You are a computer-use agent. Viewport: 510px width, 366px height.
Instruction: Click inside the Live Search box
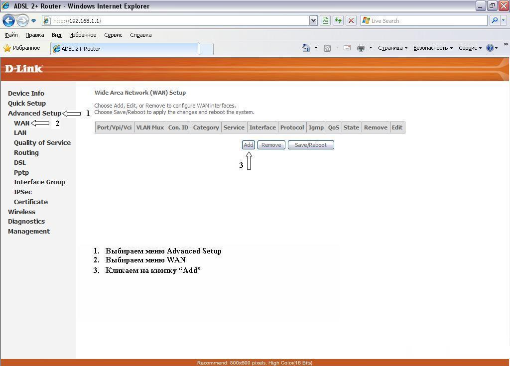click(x=424, y=21)
